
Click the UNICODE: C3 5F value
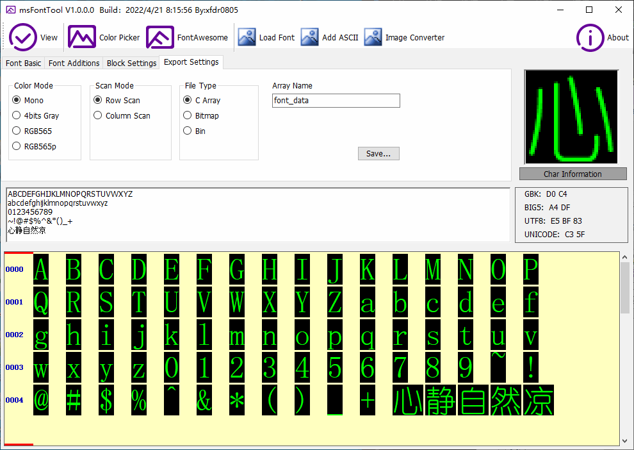coord(555,235)
